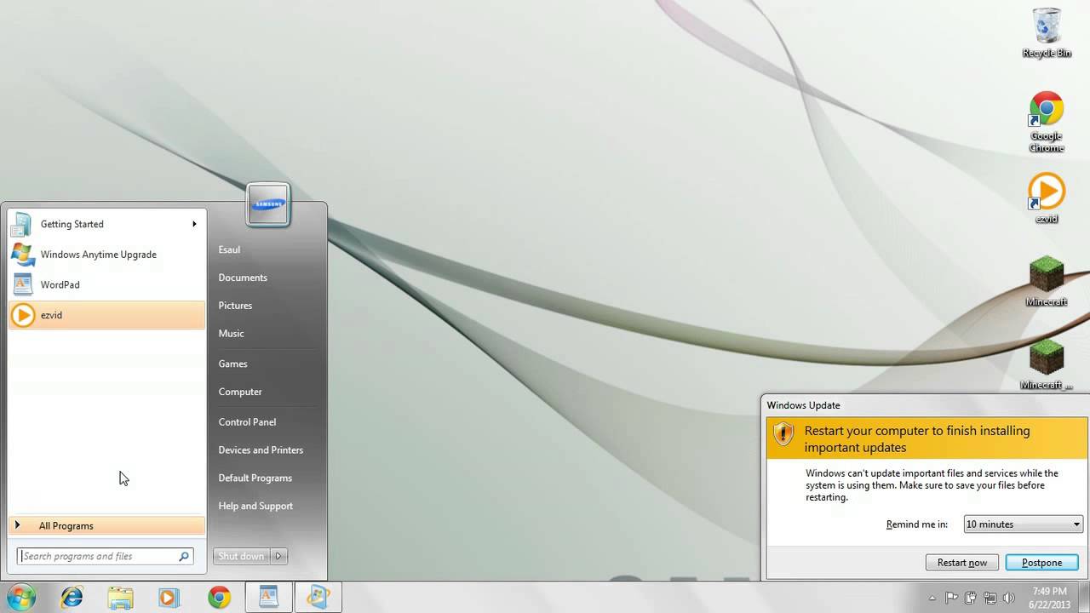Select the ezvid desktop shortcut
1090x613 pixels.
click(1047, 198)
